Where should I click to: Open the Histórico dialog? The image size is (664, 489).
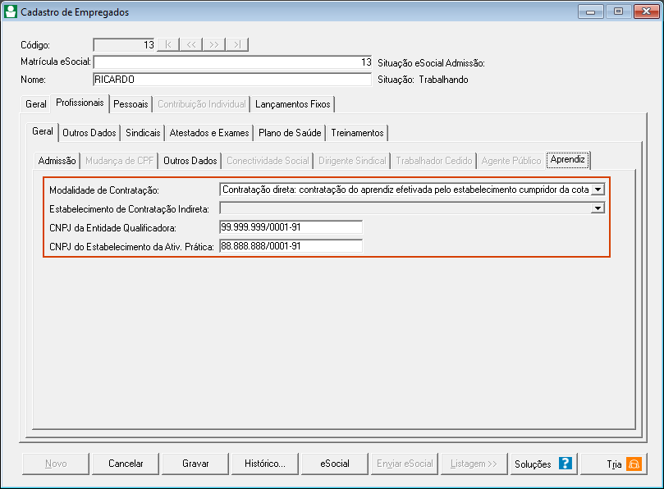265,464
